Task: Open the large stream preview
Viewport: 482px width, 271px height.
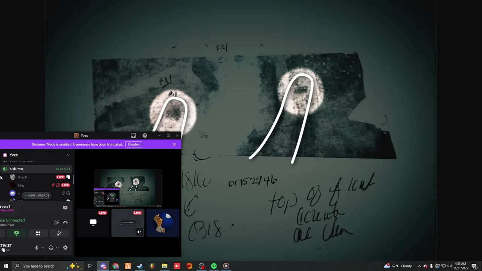Action: [x=128, y=188]
